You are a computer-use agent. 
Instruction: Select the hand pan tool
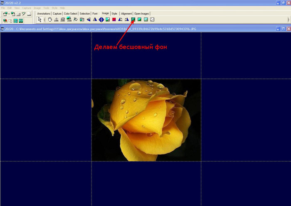pyautogui.click(x=50, y=20)
